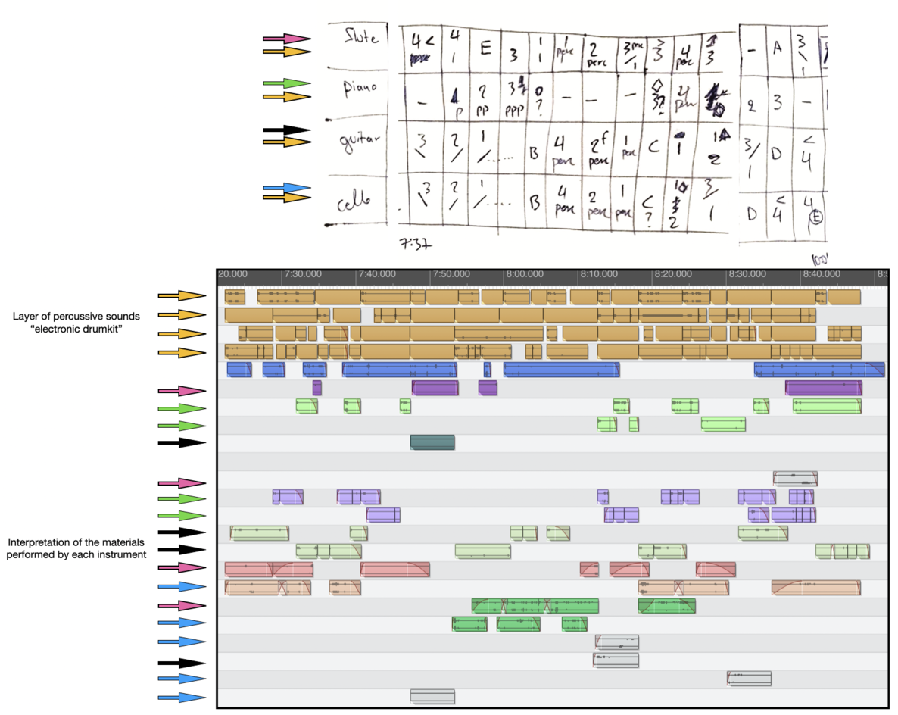Image resolution: width=898 pixels, height=715 pixels.
Task: Click the 8:40.000 mark on the time ruler
Action: (822, 275)
